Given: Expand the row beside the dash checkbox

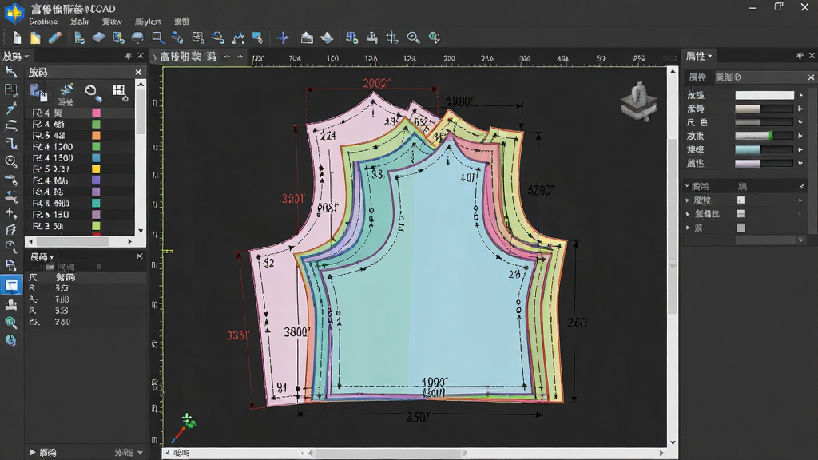Looking at the screenshot, I should (688, 200).
